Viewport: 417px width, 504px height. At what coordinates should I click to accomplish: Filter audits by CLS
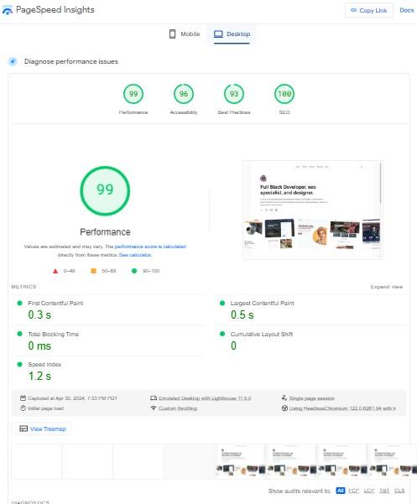[x=399, y=491]
